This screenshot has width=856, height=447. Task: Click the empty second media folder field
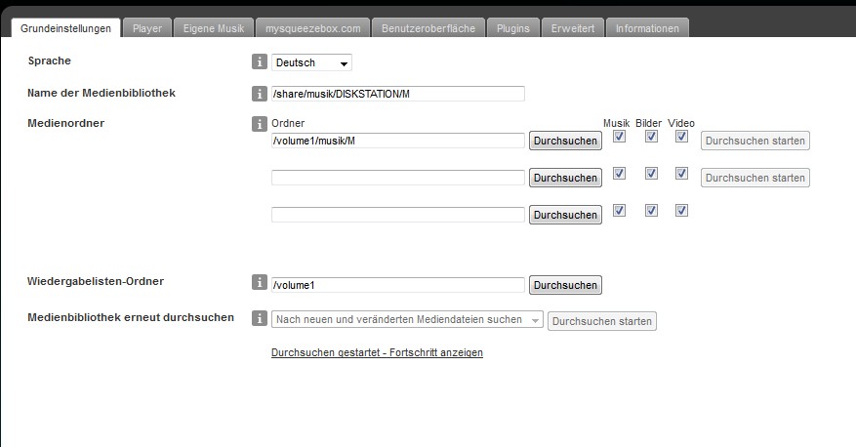[397, 178]
